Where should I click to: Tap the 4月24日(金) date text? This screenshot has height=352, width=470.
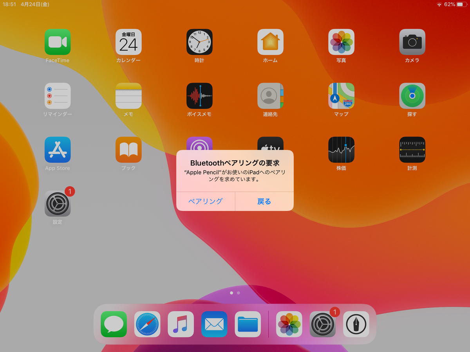tap(35, 4)
